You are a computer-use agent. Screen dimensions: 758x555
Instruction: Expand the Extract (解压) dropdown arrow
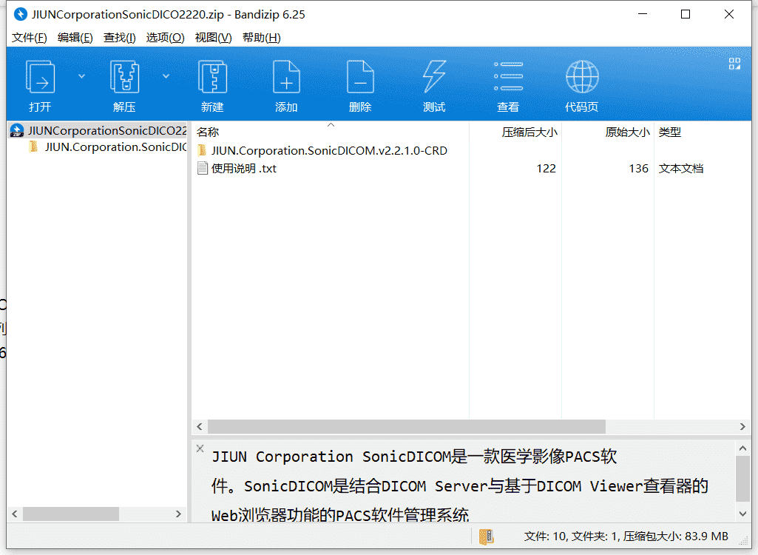coord(166,76)
